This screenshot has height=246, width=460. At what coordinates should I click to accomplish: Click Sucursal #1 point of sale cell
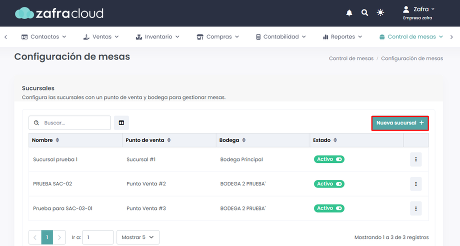(141, 159)
